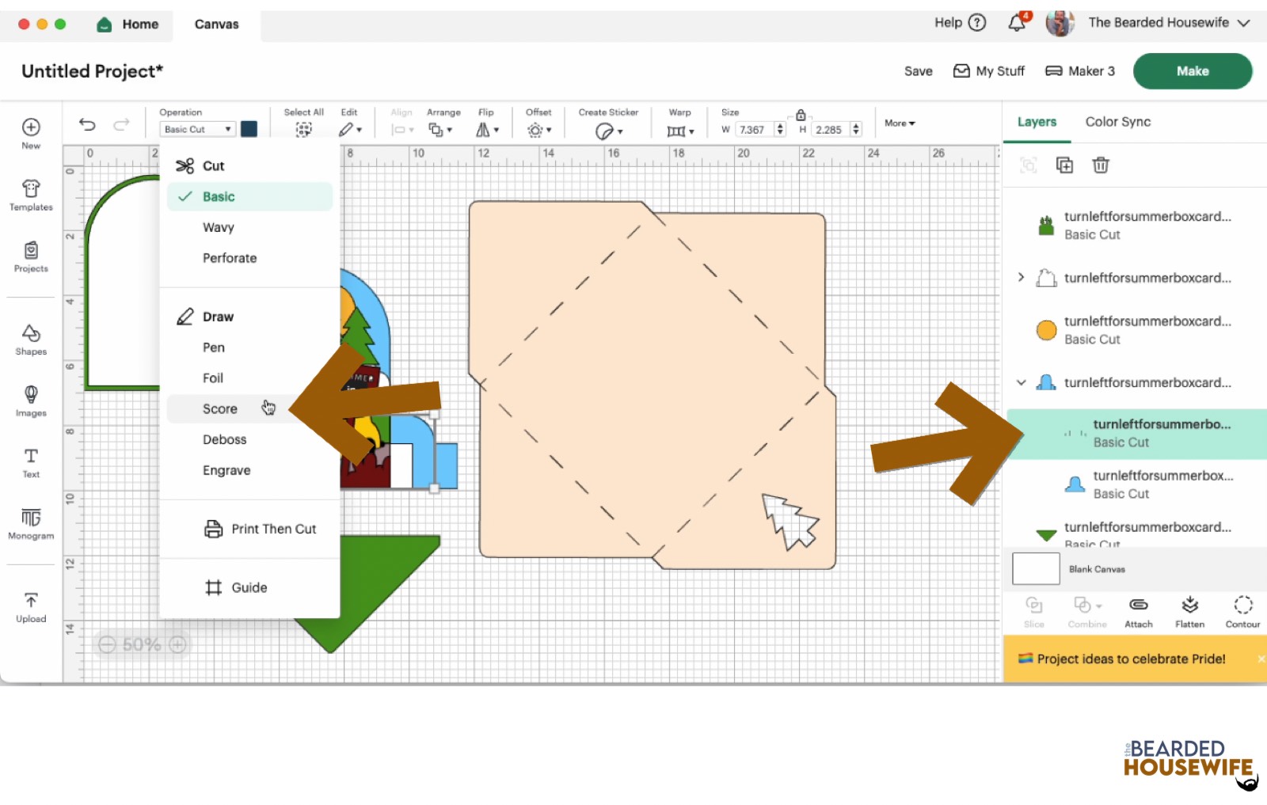Click the green Make button
The width and height of the screenshot is (1267, 805).
coord(1193,71)
